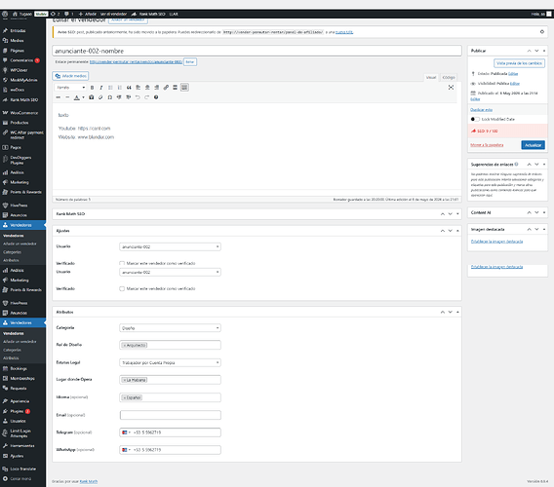Screen dimensions: 554x487
Task: Open WhatsApp country code flag selector
Action: click(x=126, y=450)
